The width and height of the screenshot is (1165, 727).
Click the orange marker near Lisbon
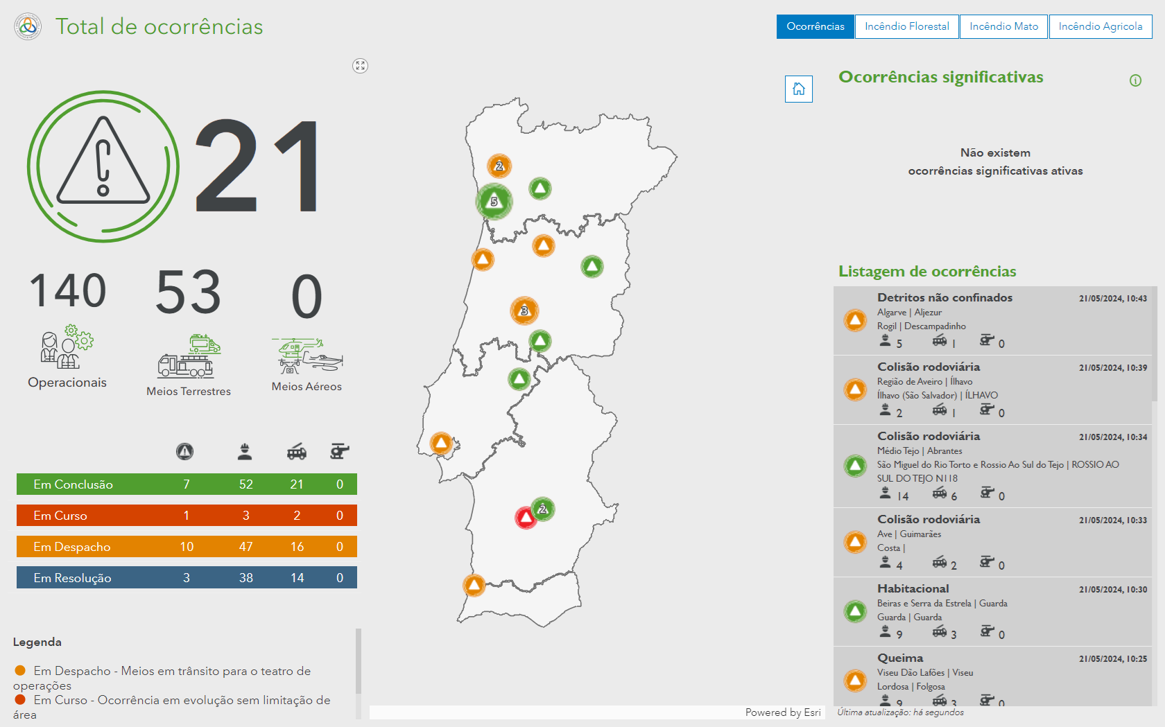pyautogui.click(x=441, y=443)
